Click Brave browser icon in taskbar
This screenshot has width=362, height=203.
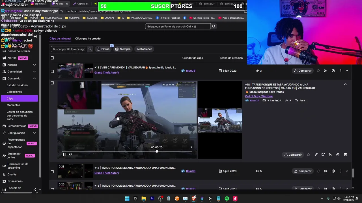click(193, 198)
